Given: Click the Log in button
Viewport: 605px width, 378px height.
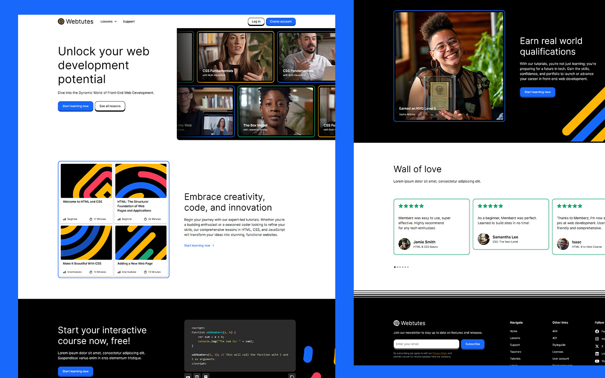Looking at the screenshot, I should [x=256, y=21].
